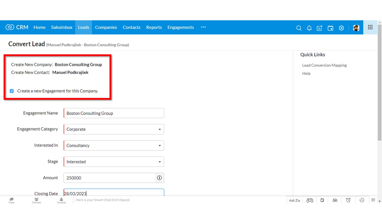Click the quick create plus icon
382x215 pixels.
[x=320, y=28]
